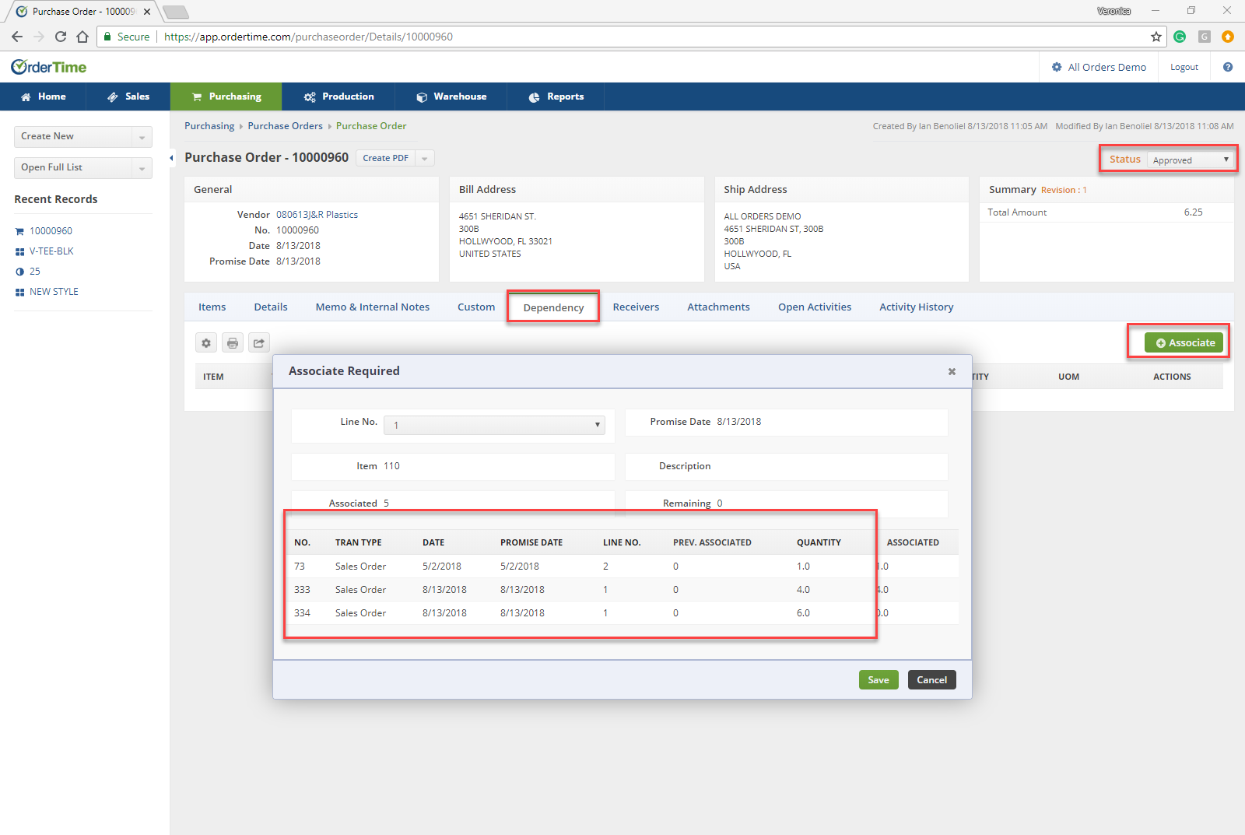This screenshot has width=1245, height=835.
Task: Open the Production menu
Action: coord(338,96)
